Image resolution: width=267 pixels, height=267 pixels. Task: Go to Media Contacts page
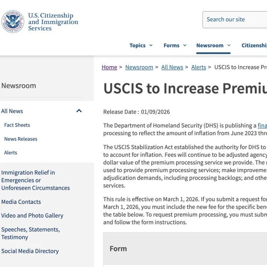(x=21, y=202)
